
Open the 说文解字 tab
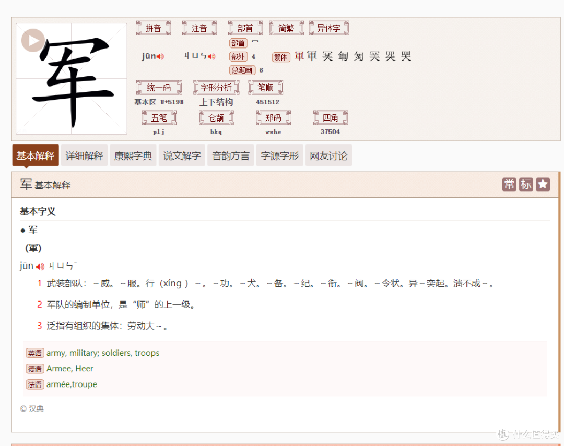tap(182, 155)
